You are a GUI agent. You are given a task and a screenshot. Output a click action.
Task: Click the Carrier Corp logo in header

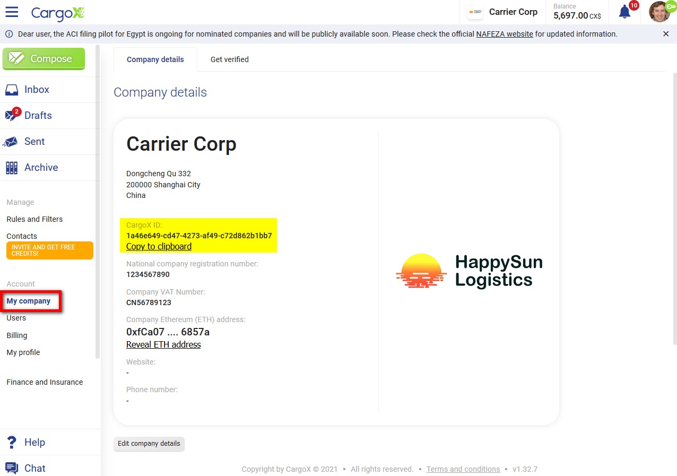click(475, 12)
